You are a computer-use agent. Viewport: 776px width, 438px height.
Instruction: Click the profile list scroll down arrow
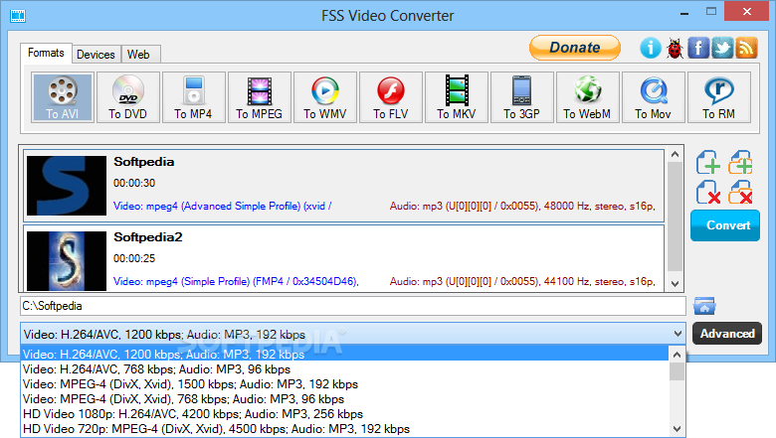pyautogui.click(x=678, y=429)
